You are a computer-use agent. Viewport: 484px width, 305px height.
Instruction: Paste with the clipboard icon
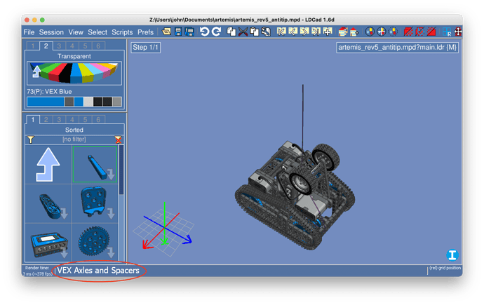tap(255, 32)
